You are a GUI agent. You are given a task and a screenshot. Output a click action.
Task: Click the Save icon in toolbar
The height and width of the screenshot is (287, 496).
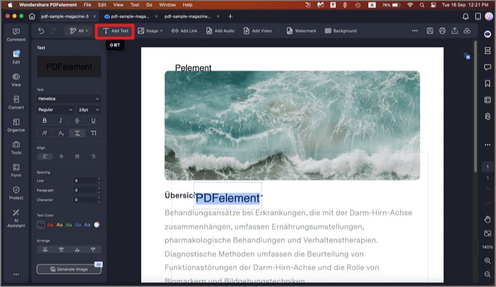(430, 31)
